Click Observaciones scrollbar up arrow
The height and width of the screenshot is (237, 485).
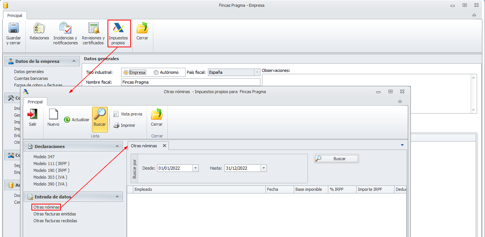pyautogui.click(x=473, y=77)
